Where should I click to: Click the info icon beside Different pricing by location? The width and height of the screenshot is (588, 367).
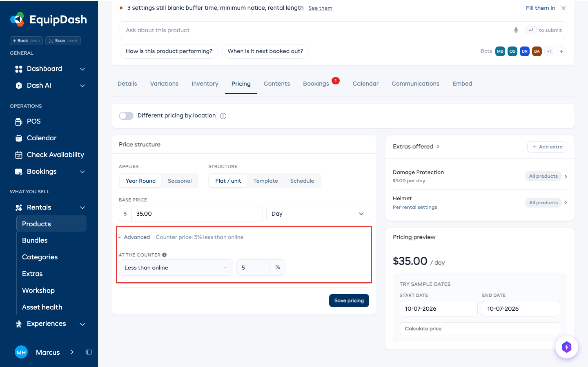223,116
